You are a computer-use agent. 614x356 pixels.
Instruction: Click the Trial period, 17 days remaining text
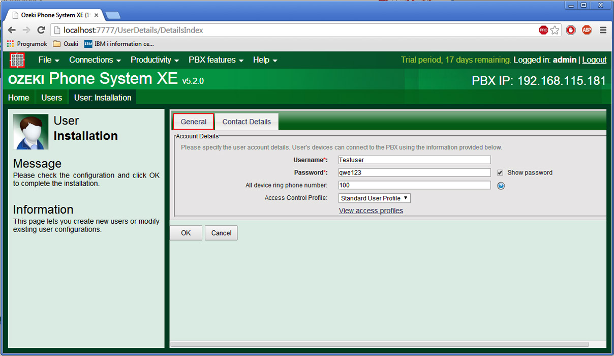[x=456, y=60]
